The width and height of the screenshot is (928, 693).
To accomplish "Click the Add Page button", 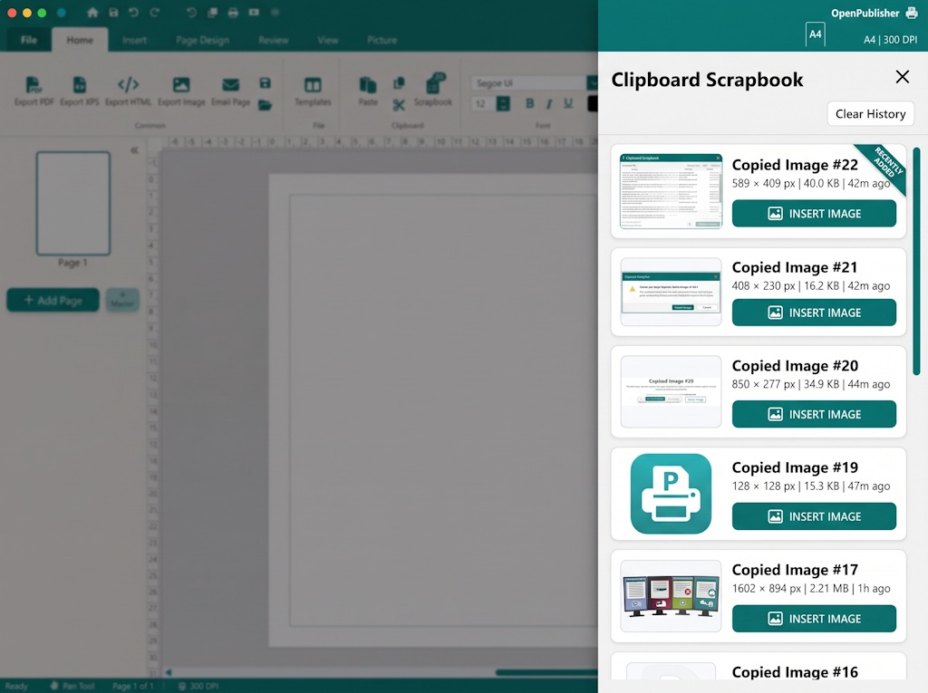I will (53, 300).
